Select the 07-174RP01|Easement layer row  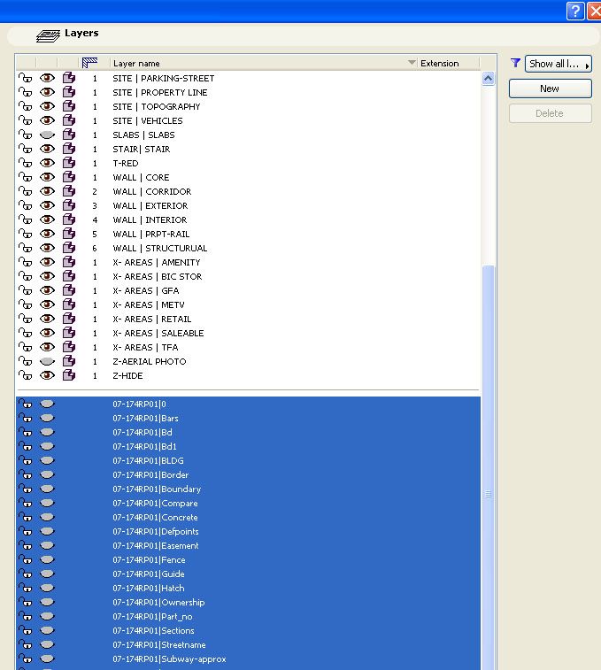tap(248, 545)
